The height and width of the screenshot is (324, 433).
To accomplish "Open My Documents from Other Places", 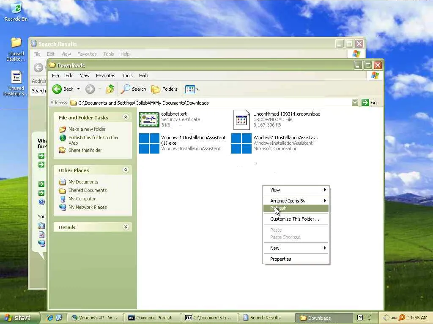I will [83, 182].
